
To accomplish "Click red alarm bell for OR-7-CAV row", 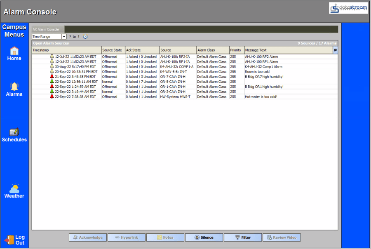I will pyautogui.click(x=52, y=77).
